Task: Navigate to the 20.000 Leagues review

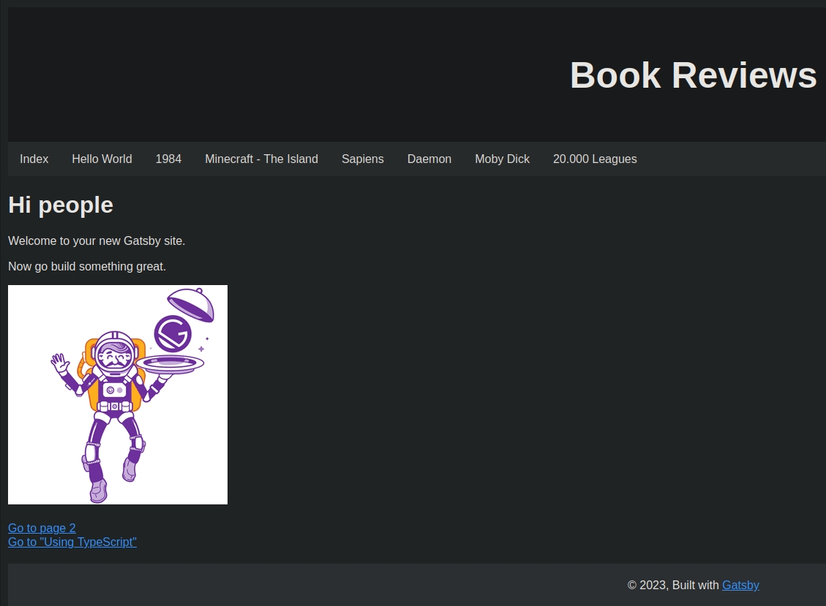Action: [x=595, y=159]
